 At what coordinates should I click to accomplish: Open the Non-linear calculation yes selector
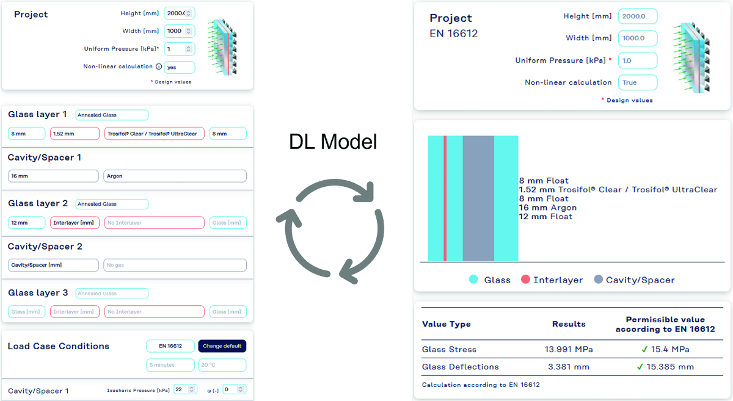[x=179, y=67]
